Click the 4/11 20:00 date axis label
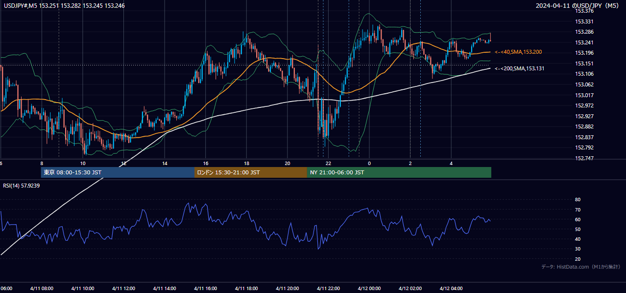Viewport: 626px width, 293px height. [288, 289]
